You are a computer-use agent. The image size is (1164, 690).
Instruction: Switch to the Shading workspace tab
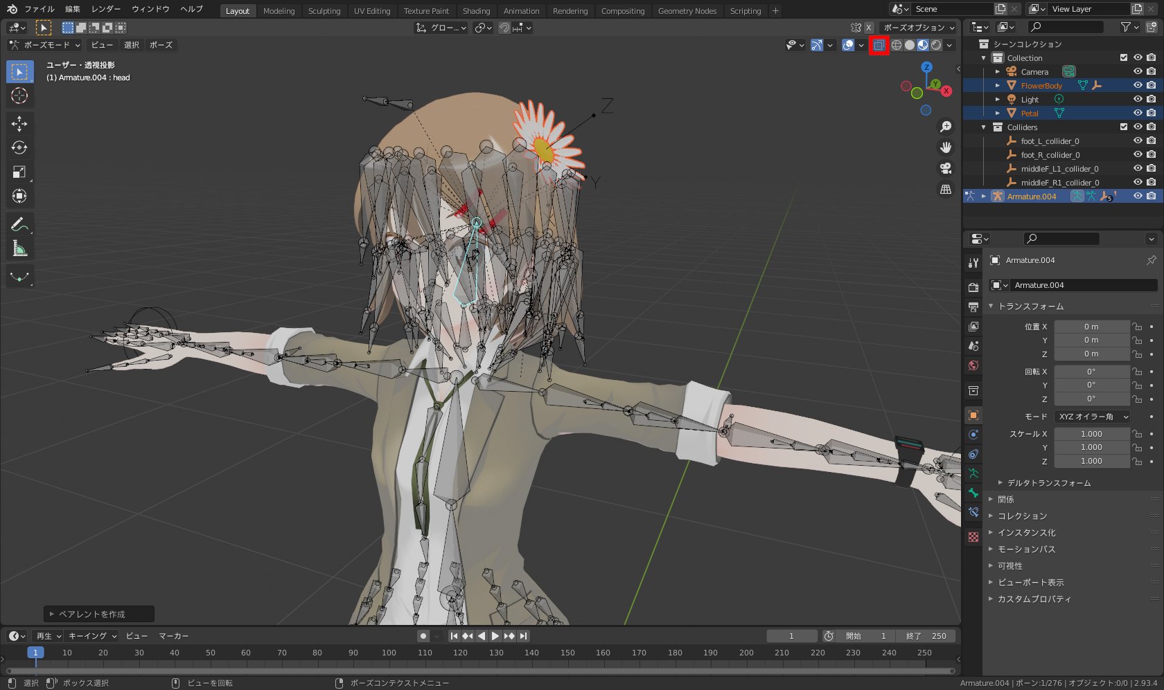(476, 10)
